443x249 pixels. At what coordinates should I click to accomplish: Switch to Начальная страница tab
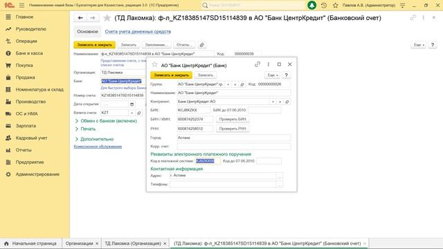pos(30,243)
